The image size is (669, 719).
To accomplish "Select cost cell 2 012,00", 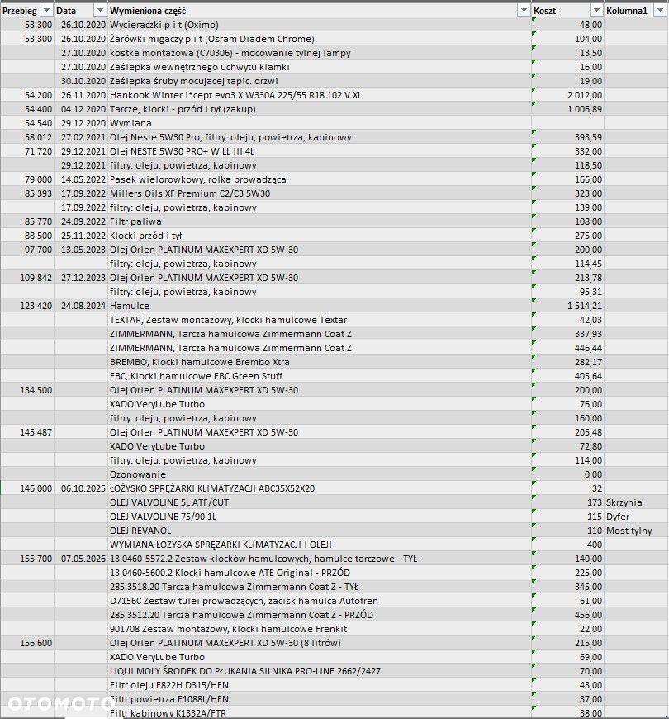I will coord(567,95).
